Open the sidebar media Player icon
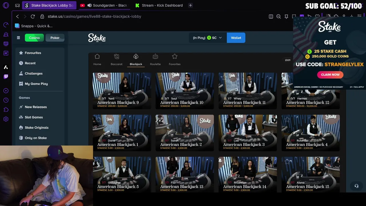 tap(6, 91)
